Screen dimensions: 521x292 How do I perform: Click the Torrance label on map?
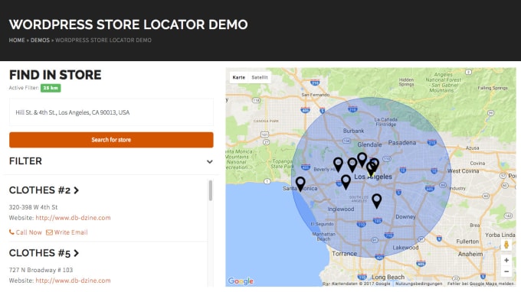coord(344,254)
